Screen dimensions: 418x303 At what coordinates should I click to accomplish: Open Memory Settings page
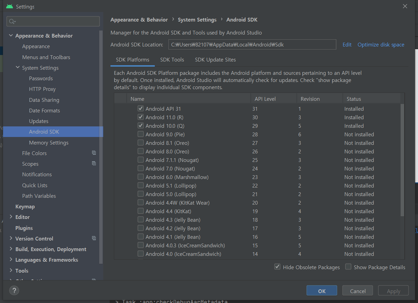tap(49, 142)
